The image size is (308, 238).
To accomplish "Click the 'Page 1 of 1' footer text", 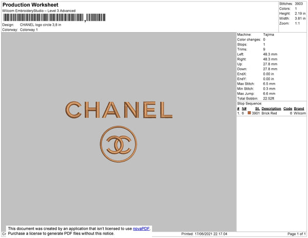I will click(297, 234).
